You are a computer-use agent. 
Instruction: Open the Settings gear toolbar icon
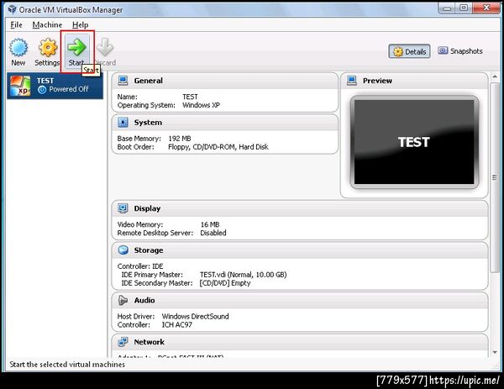(x=48, y=47)
